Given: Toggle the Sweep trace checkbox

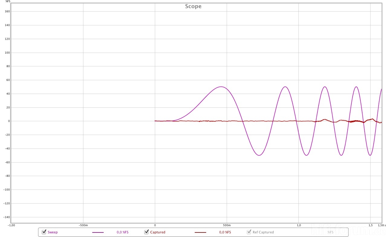Looking at the screenshot, I should [x=44, y=232].
